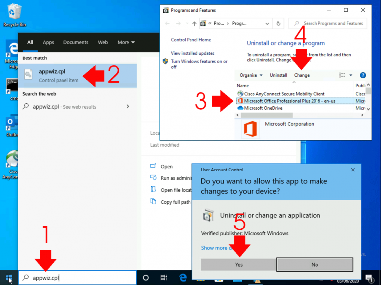Click the taskbar search input field
381x285 pixels.
(77, 278)
